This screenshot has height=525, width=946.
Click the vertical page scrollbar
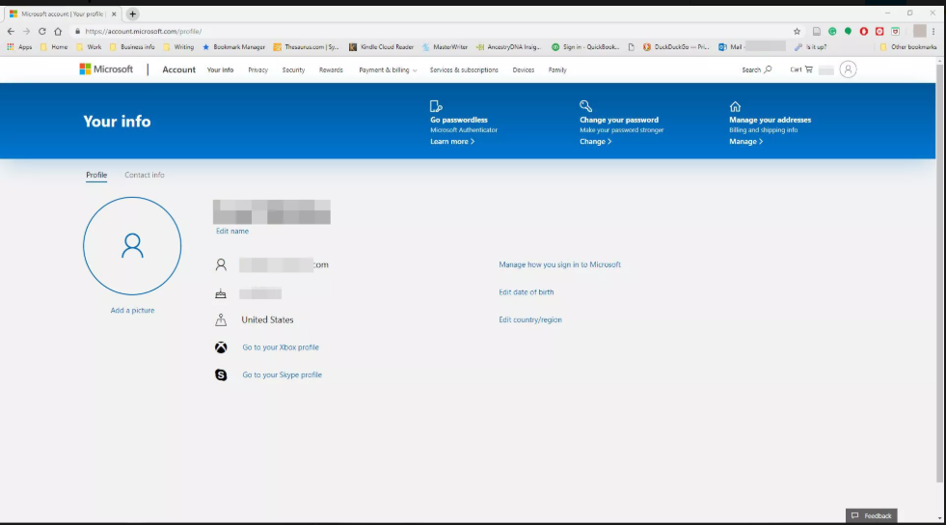click(x=940, y=271)
